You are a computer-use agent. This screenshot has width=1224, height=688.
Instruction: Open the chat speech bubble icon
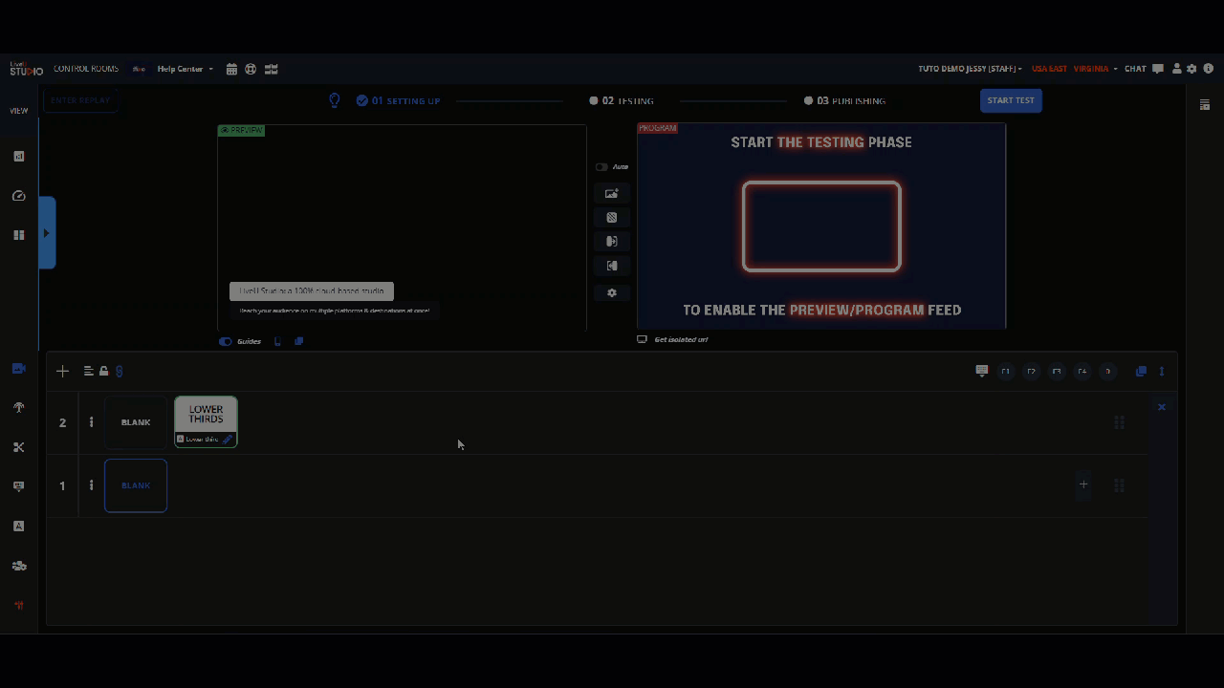[x=1158, y=69]
